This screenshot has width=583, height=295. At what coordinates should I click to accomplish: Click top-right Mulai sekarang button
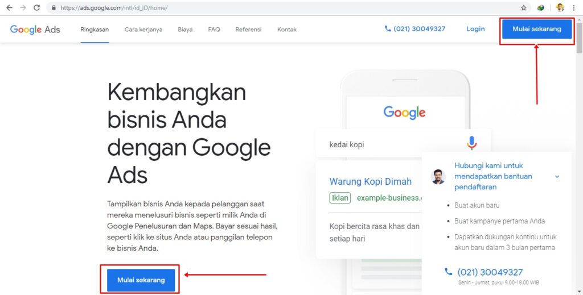click(x=537, y=29)
